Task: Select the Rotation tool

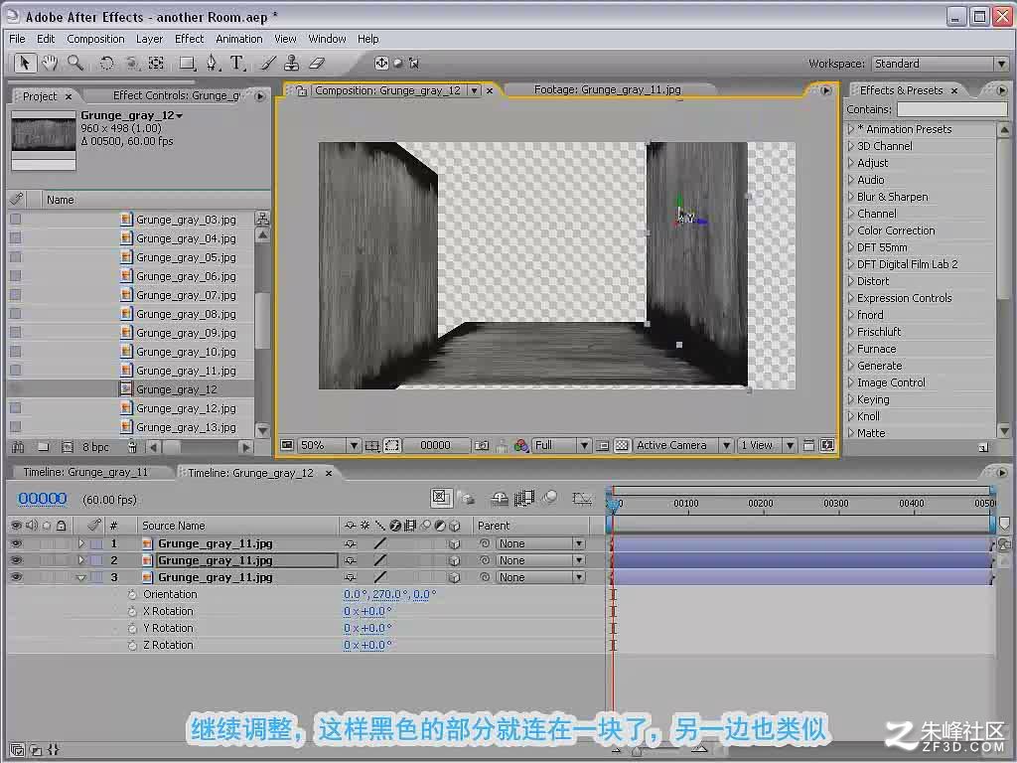Action: (x=106, y=63)
